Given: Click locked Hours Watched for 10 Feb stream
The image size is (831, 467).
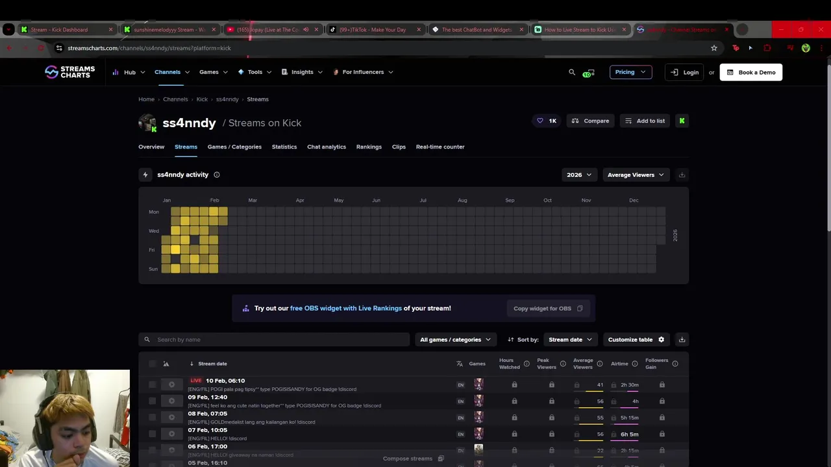Looking at the screenshot, I should click(514, 385).
